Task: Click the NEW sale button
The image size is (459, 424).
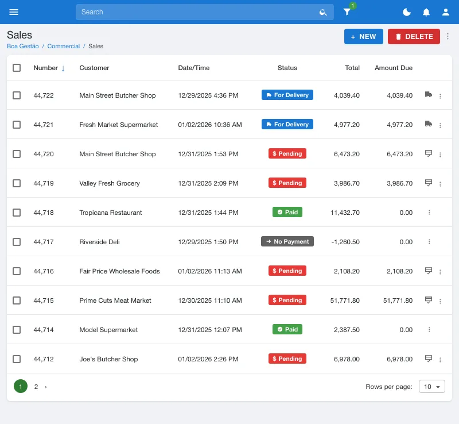Action: pos(364,36)
